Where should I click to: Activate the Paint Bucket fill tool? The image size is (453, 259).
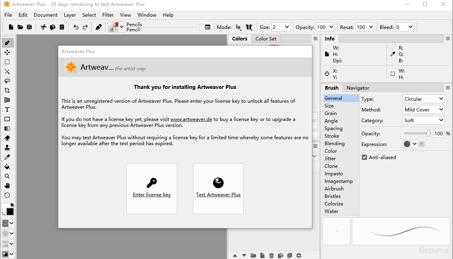click(7, 167)
